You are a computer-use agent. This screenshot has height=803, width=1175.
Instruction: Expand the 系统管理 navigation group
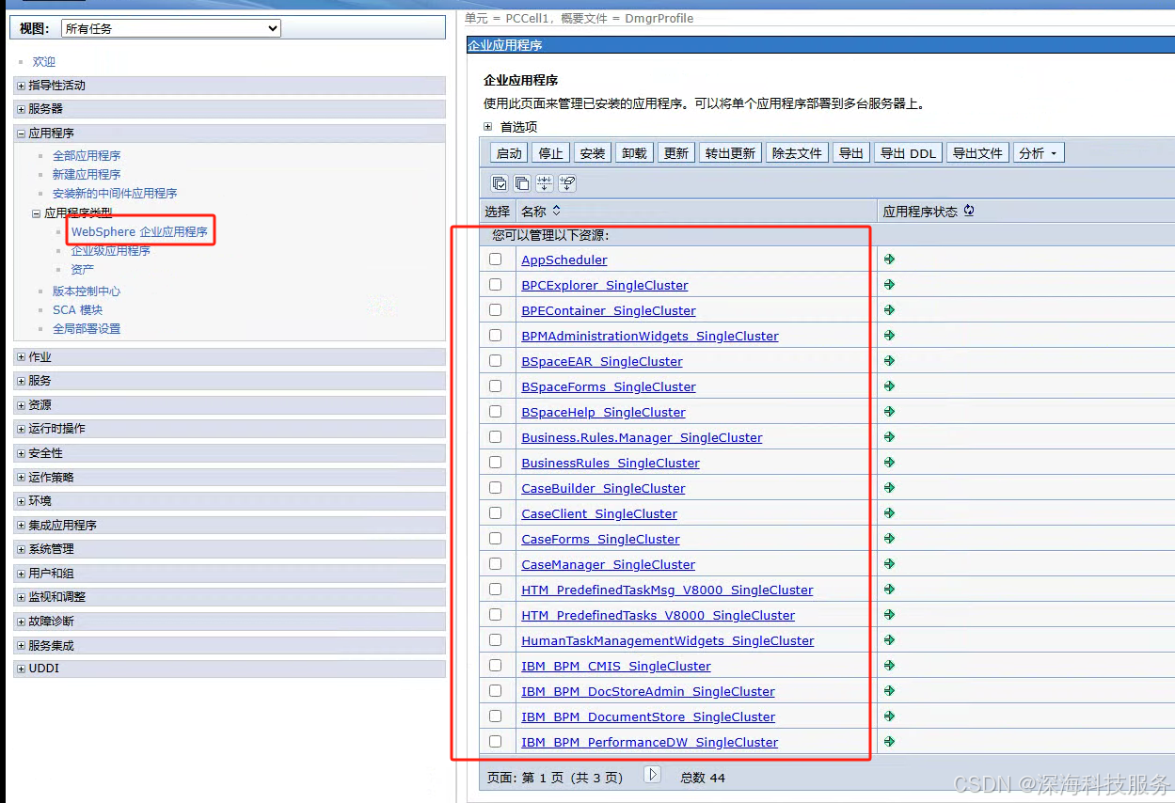22,549
